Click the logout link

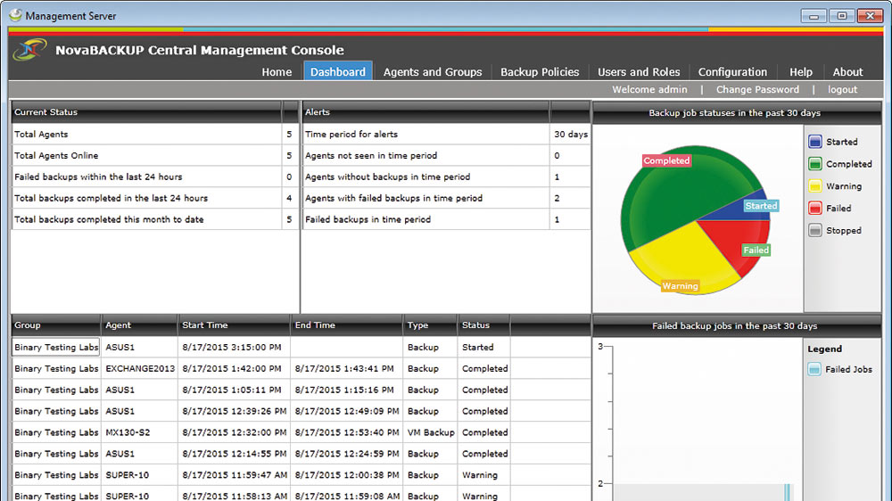point(842,89)
